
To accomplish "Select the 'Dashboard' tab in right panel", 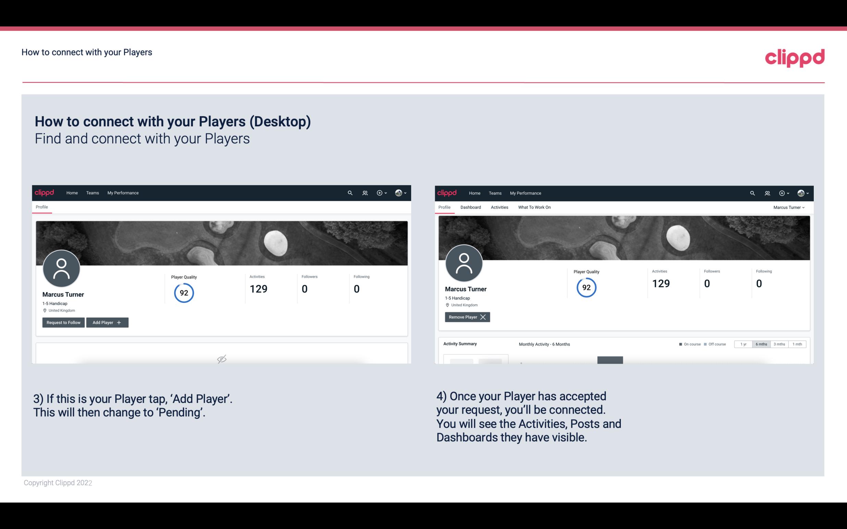I will (469, 207).
